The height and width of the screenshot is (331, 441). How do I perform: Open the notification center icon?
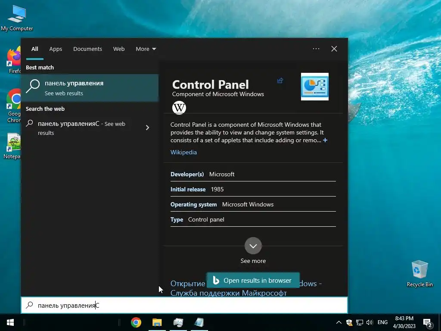tap(428, 323)
